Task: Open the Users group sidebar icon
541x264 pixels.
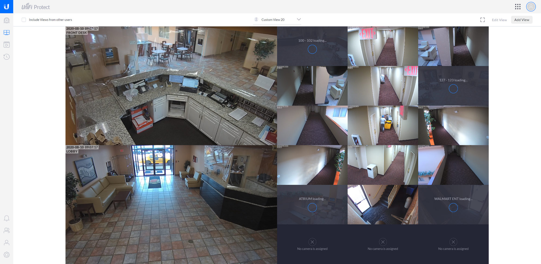Action: click(6, 230)
